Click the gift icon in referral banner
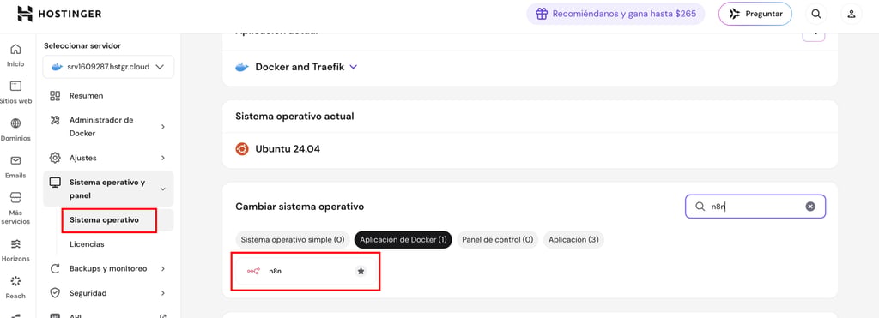879x318 pixels. point(541,14)
